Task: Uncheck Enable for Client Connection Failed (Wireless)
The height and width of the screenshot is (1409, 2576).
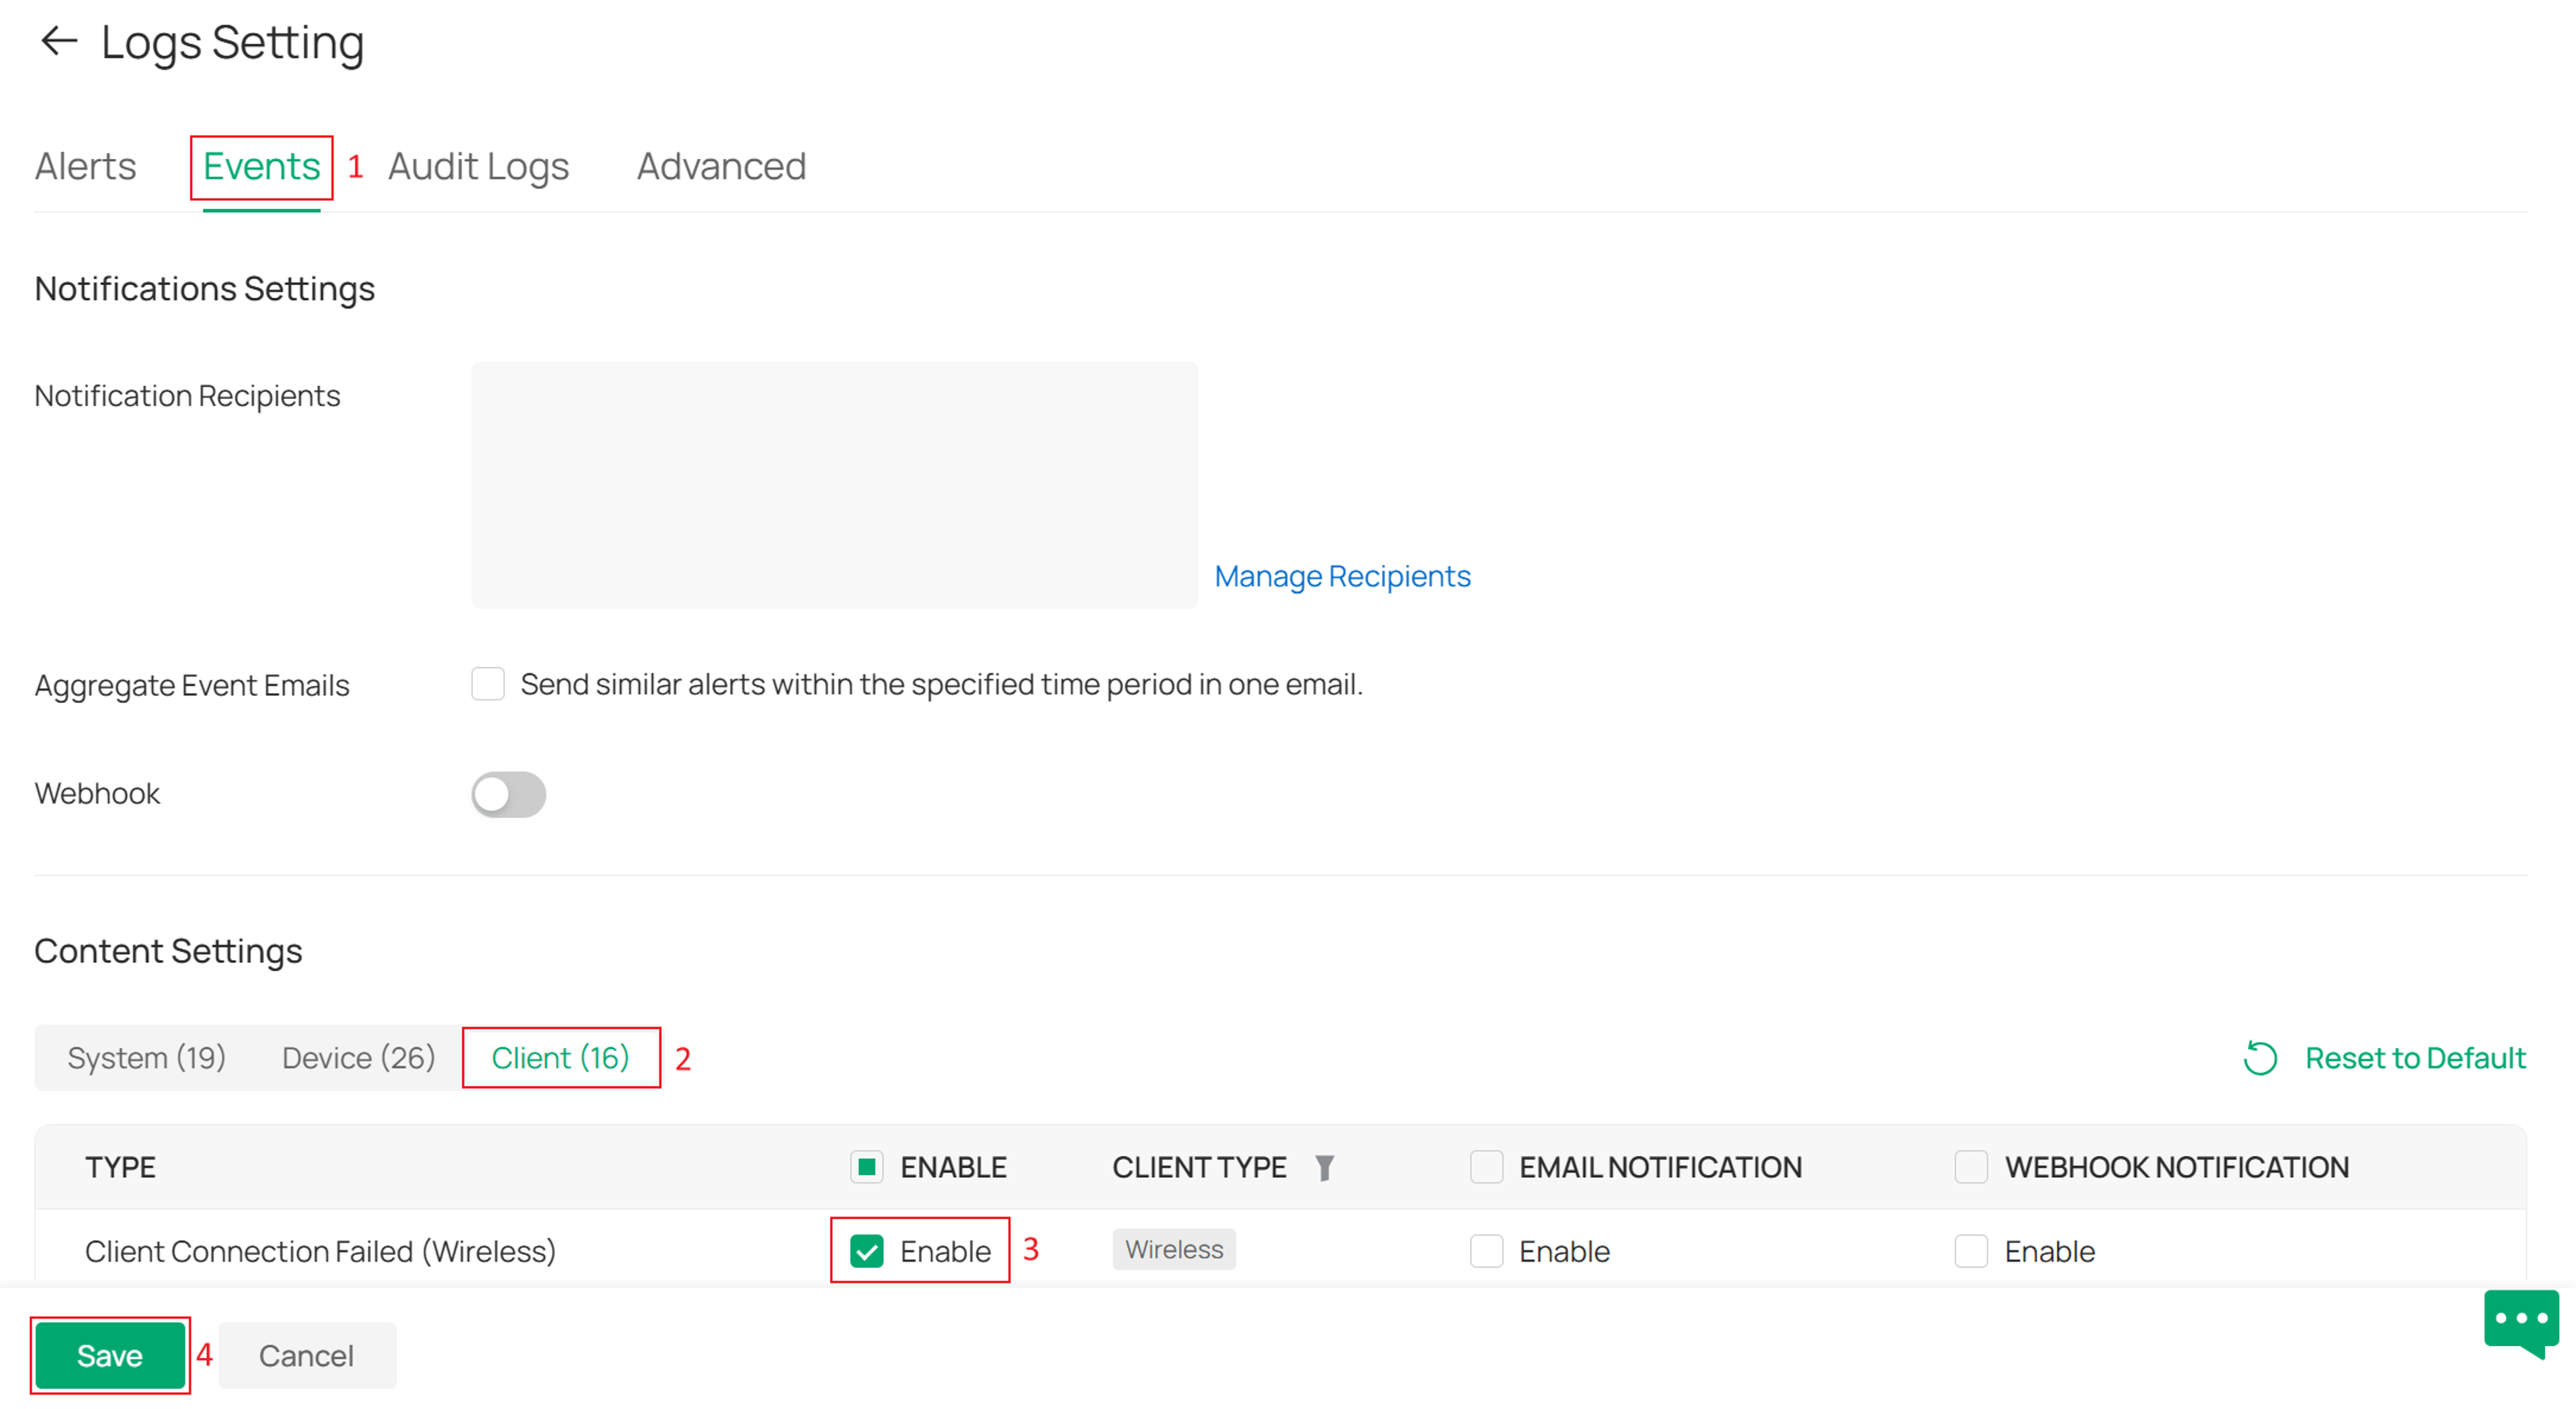Action: tap(867, 1251)
